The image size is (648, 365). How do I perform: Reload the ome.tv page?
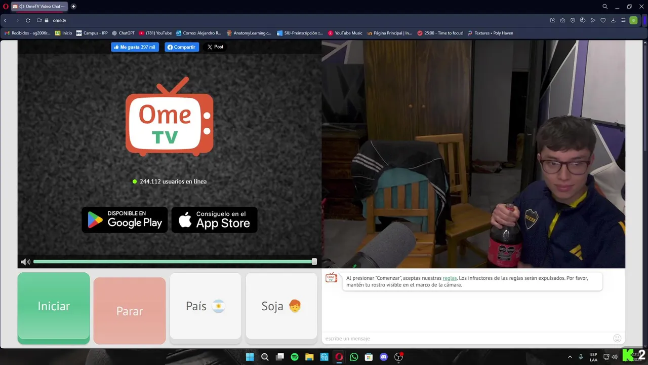(28, 20)
